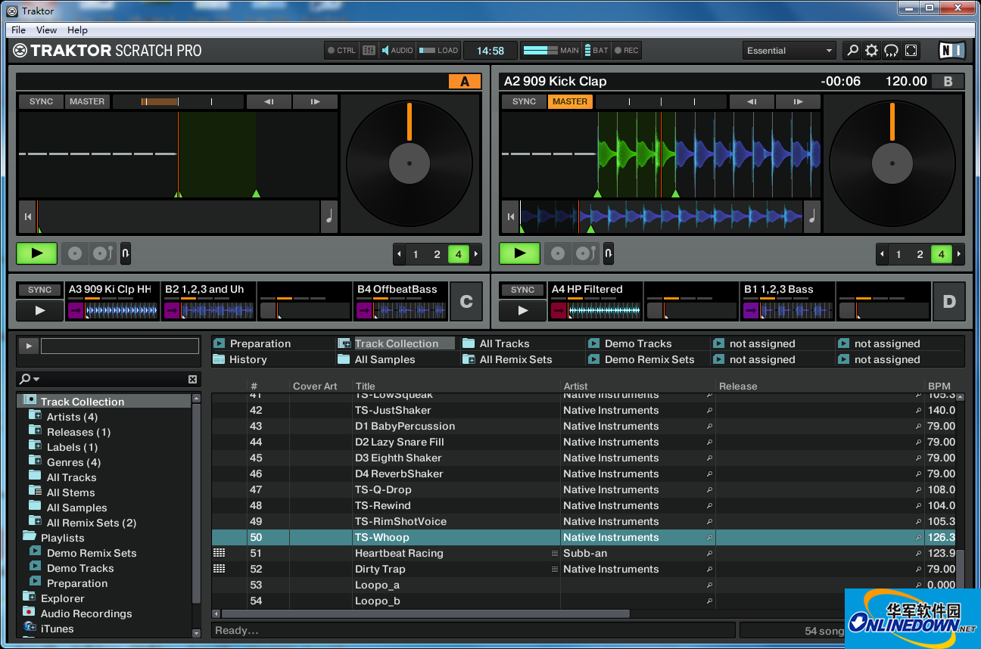Image resolution: width=981 pixels, height=649 pixels.
Task: Click the skip to start icon on Deck A
Action: click(28, 217)
